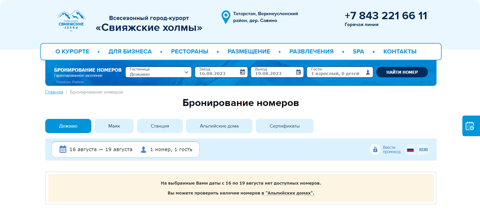Open the Гости guests selector
This screenshot has width=480, height=216.
click(340, 72)
